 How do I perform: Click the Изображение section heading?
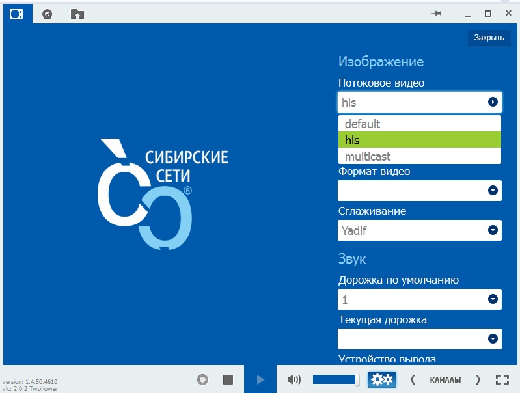[381, 62]
